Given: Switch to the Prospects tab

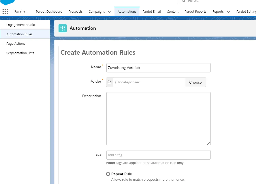Looking at the screenshot, I should (75, 11).
